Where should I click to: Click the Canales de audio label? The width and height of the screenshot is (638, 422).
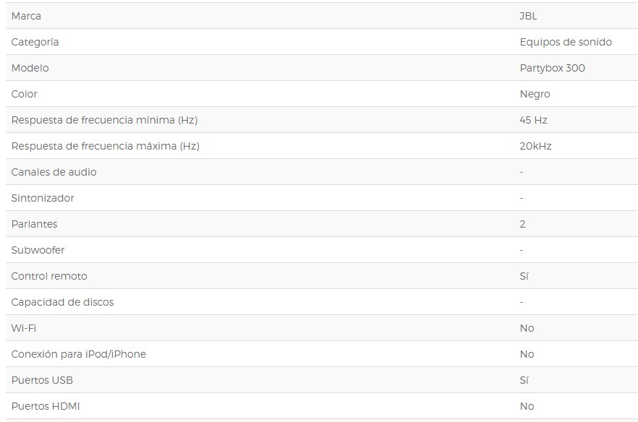tap(54, 172)
